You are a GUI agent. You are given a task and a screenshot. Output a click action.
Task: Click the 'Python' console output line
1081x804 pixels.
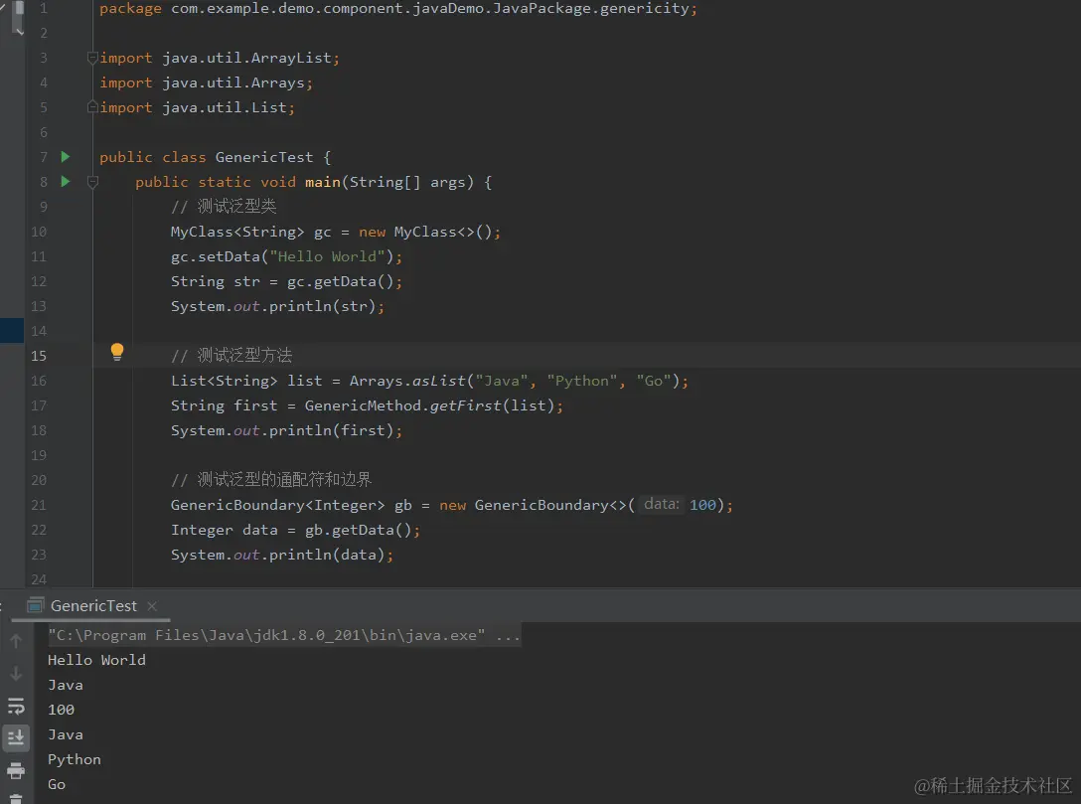pyautogui.click(x=75, y=759)
